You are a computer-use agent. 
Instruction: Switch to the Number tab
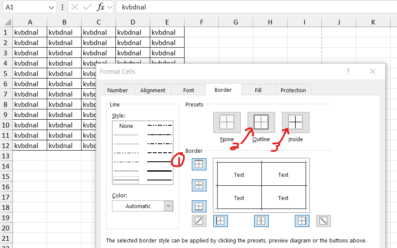[x=118, y=90]
